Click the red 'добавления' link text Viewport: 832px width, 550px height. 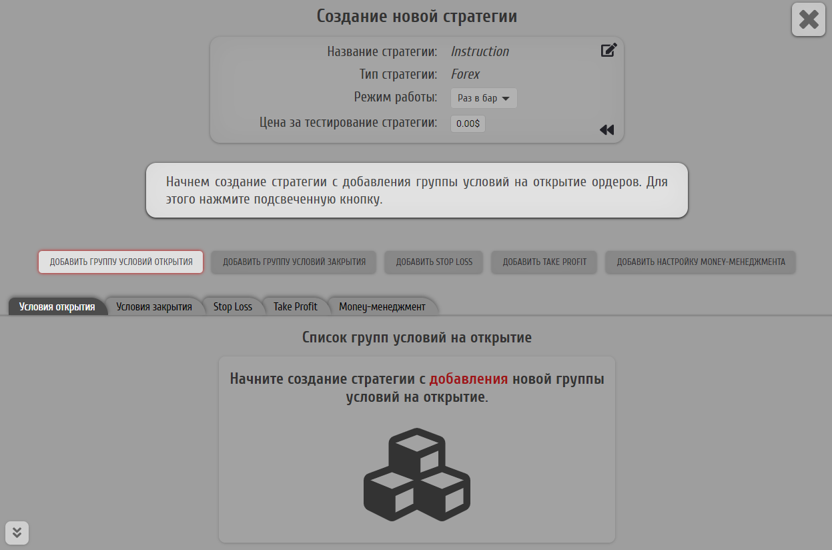click(468, 379)
